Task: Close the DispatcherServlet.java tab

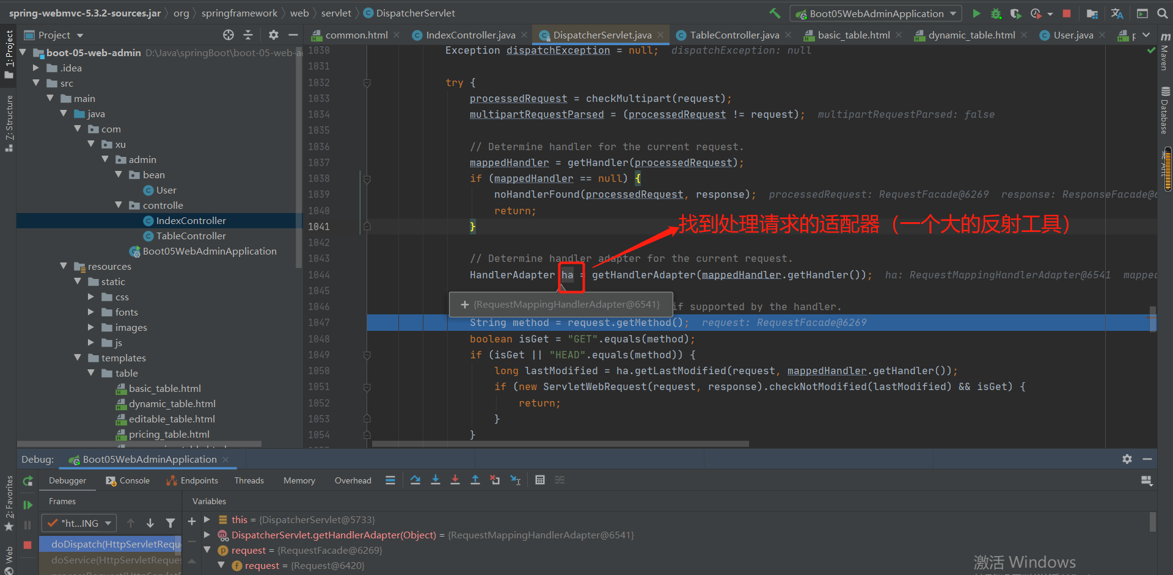Action: tap(660, 35)
